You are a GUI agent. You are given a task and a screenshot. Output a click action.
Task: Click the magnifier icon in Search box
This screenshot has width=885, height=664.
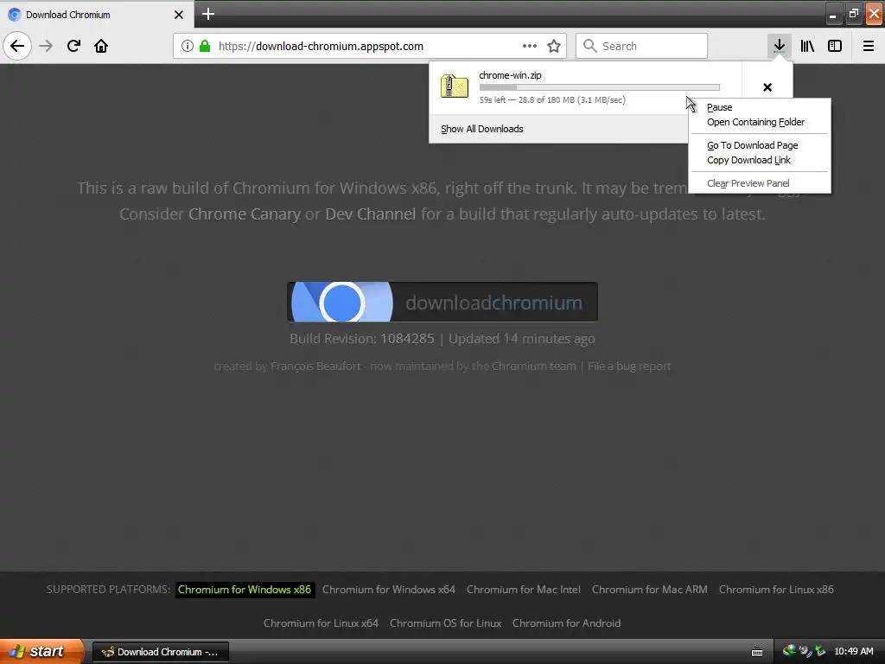pyautogui.click(x=589, y=46)
